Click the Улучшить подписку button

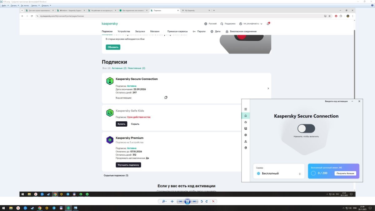(x=128, y=165)
